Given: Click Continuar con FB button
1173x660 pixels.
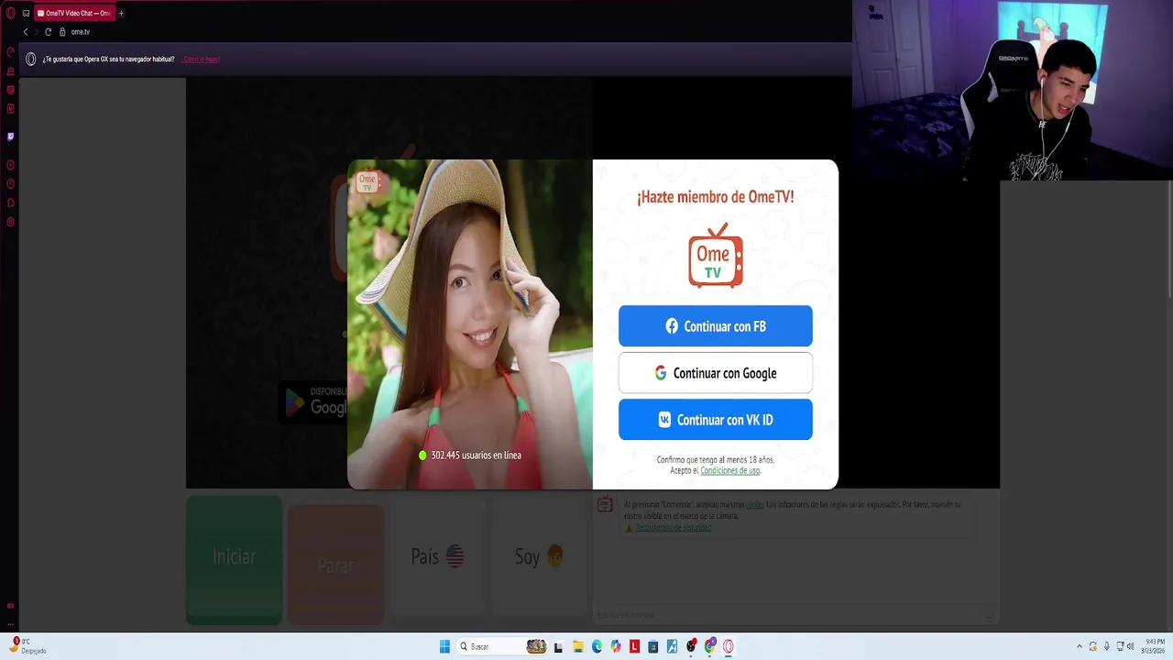Looking at the screenshot, I should tap(716, 326).
